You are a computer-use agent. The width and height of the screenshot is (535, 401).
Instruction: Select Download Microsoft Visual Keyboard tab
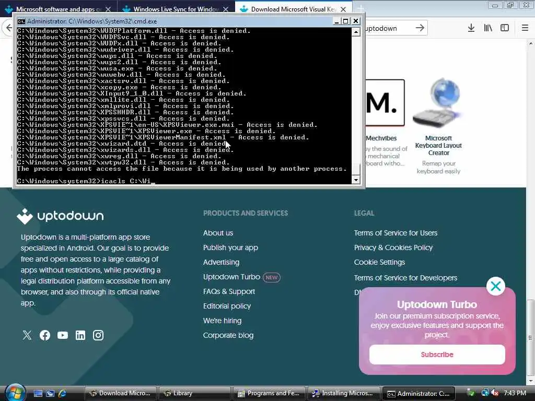[x=294, y=9]
